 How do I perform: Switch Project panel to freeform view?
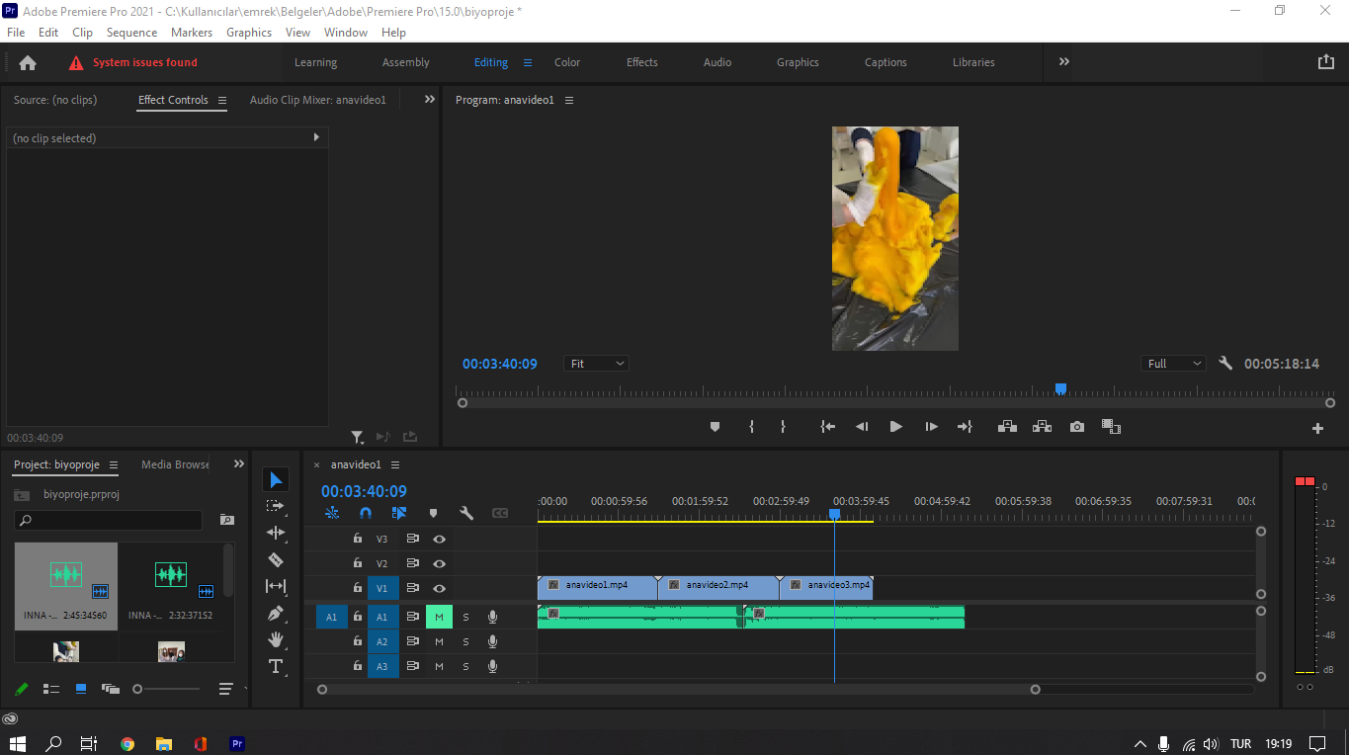(110, 689)
